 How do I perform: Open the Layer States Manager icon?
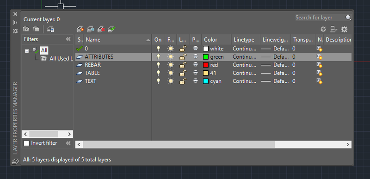click(x=50, y=29)
